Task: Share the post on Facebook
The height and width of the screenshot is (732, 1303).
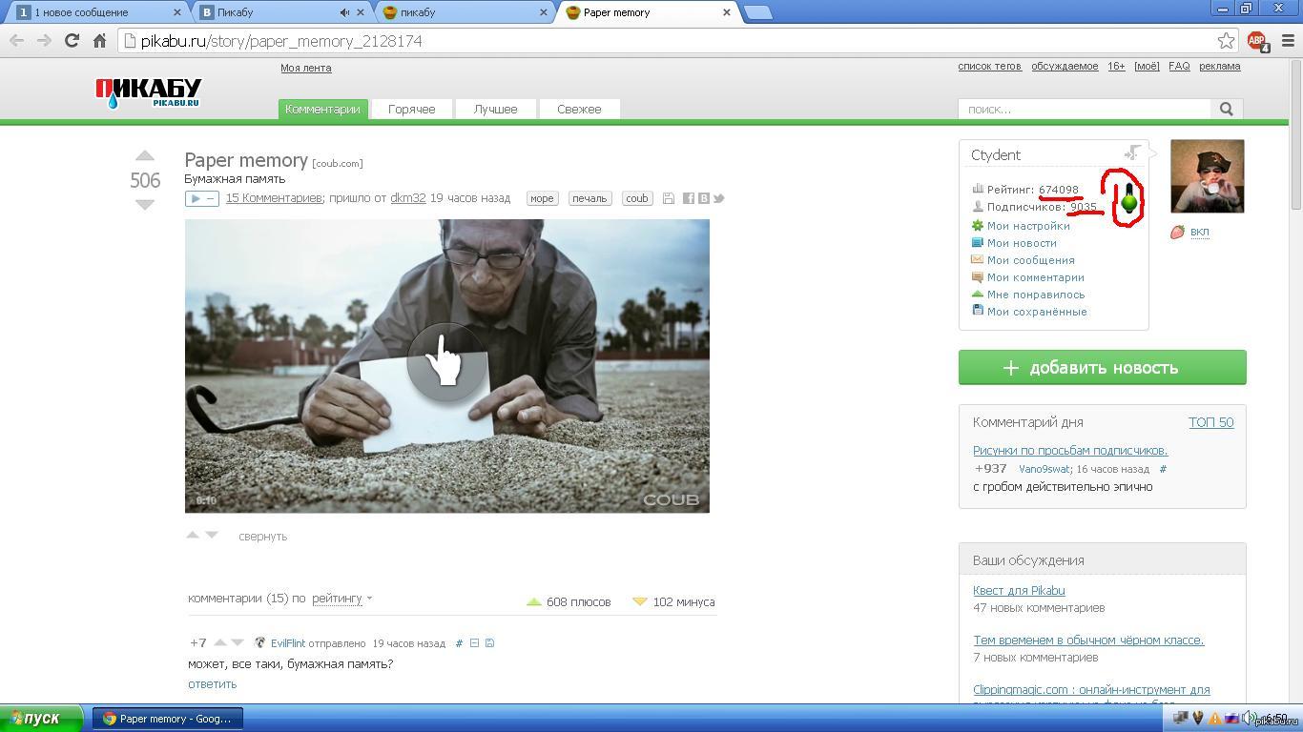Action: tap(688, 198)
